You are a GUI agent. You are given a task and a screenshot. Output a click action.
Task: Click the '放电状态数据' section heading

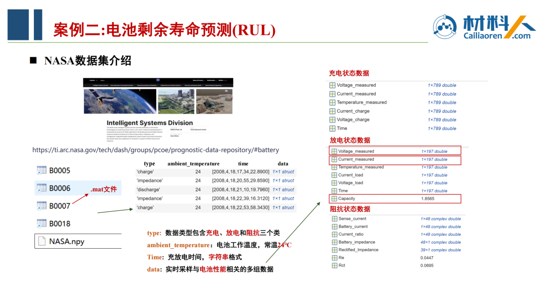point(350,140)
